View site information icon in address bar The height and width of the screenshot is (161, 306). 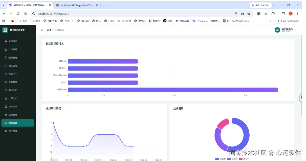(34, 14)
